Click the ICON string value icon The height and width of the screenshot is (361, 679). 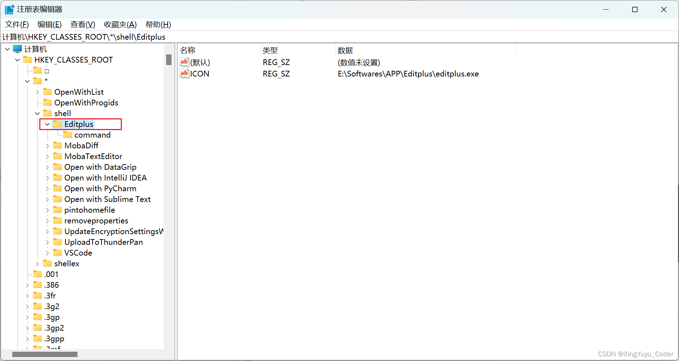(x=184, y=74)
